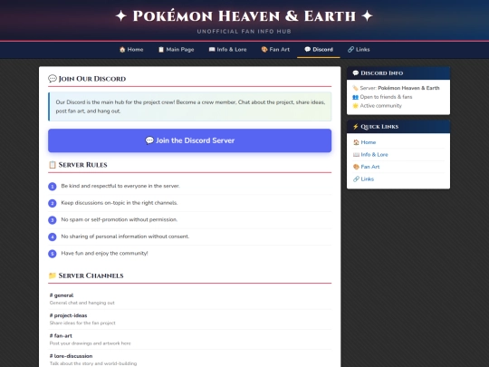Open Links entry in Quick Links
This screenshot has height=367, width=489.
[x=367, y=179]
